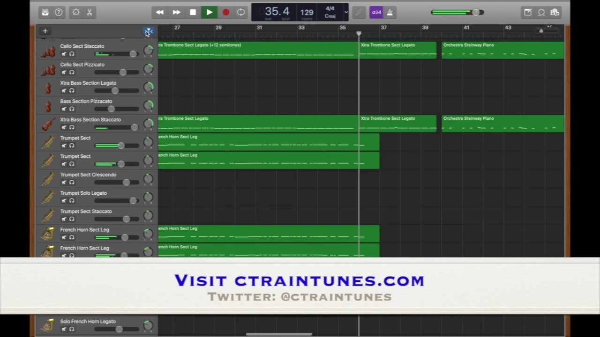600x337 pixels.
Task: Enable the metronome
Action: (390, 12)
